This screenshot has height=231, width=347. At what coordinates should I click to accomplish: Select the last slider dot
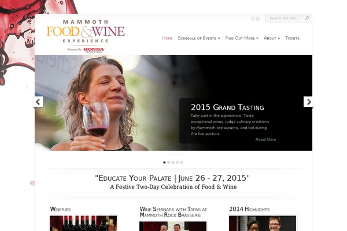182,162
